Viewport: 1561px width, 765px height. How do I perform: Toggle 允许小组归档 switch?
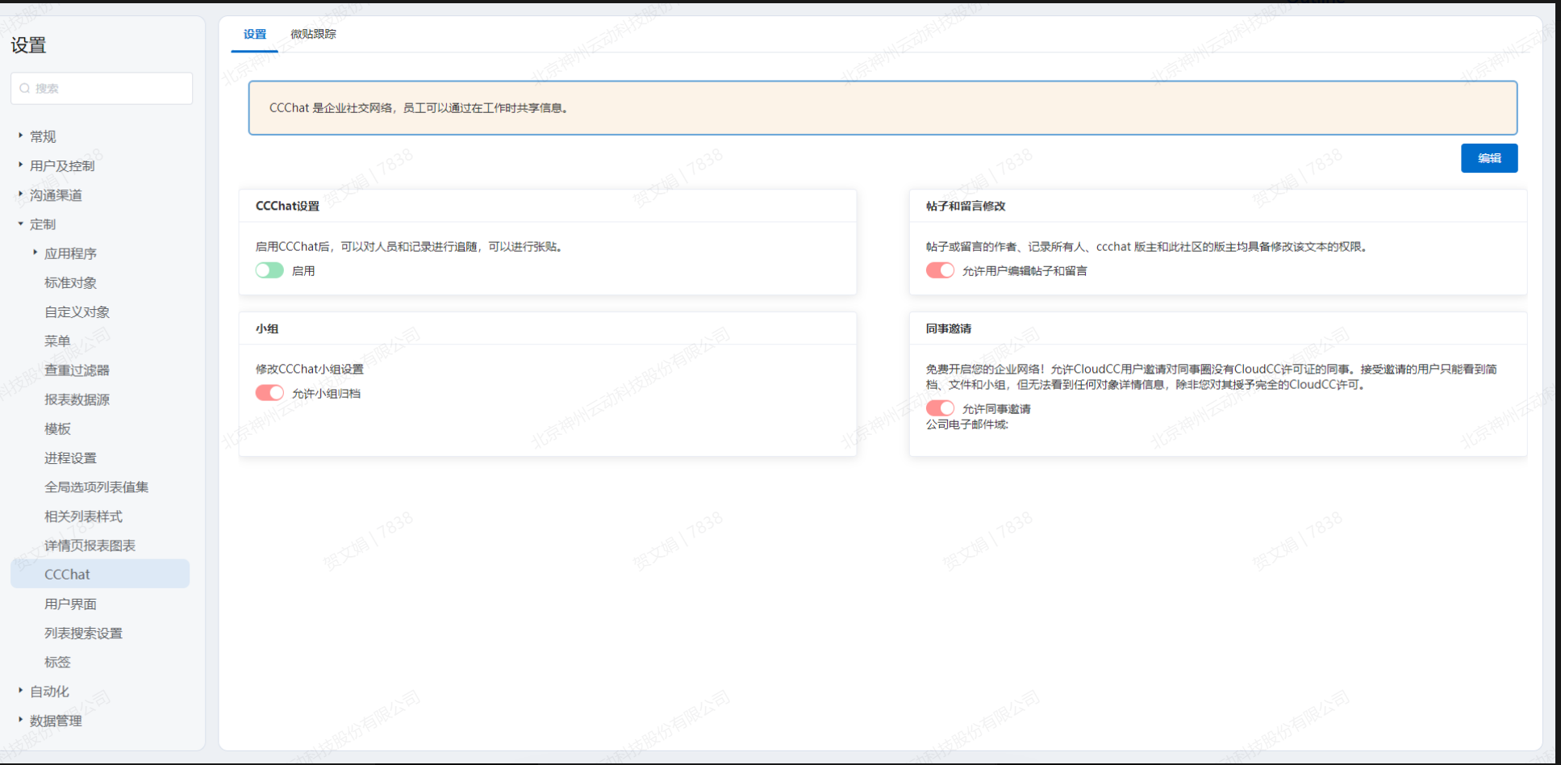pyautogui.click(x=269, y=393)
